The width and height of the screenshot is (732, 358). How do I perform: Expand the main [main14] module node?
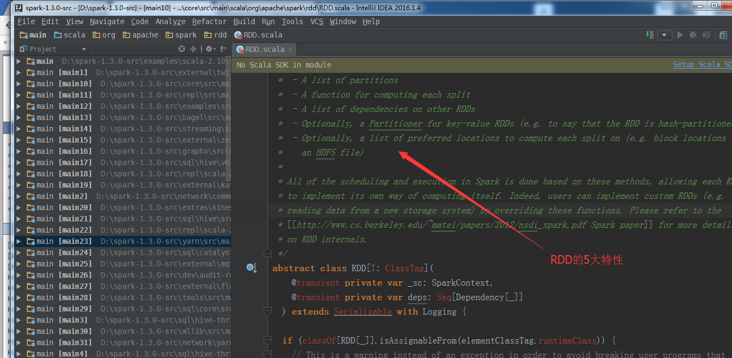(19, 129)
